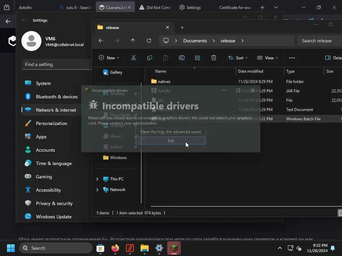Click Paste icon in File Explorer toolbar

tap(166, 58)
